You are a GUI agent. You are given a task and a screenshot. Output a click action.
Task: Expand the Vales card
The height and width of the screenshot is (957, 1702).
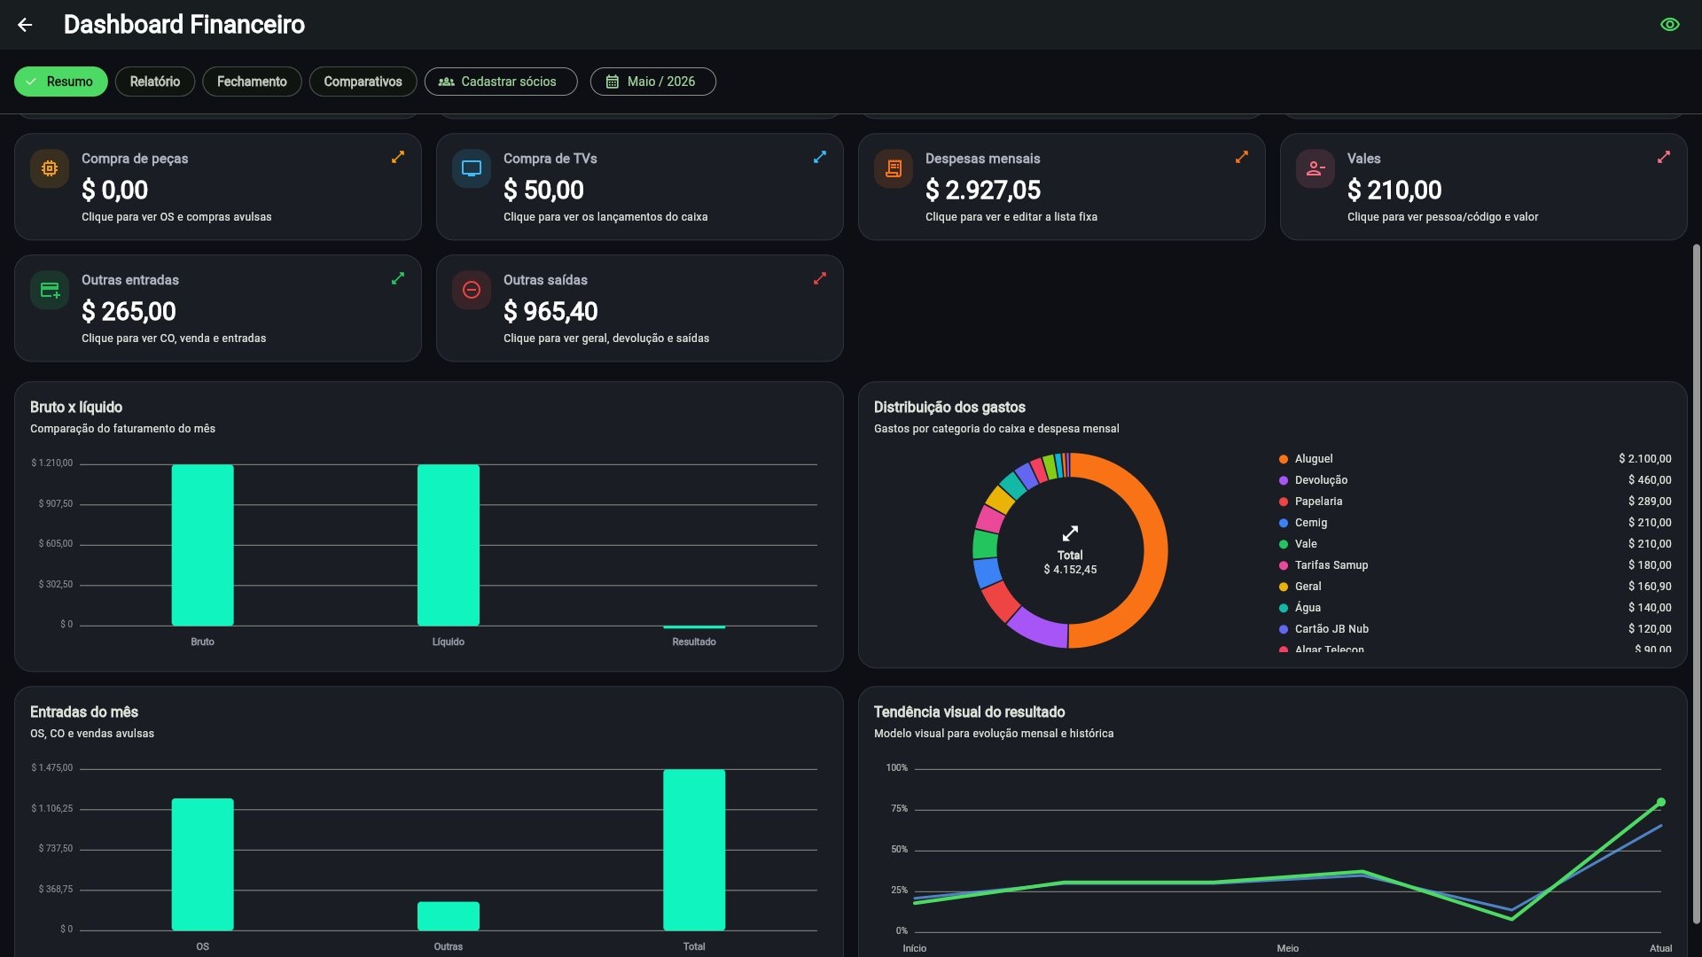tap(1664, 157)
